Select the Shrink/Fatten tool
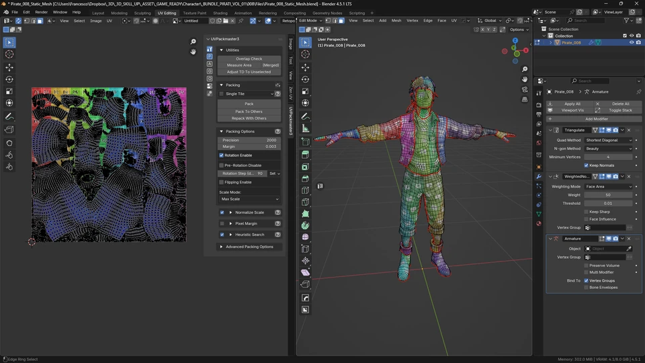 coord(305,261)
